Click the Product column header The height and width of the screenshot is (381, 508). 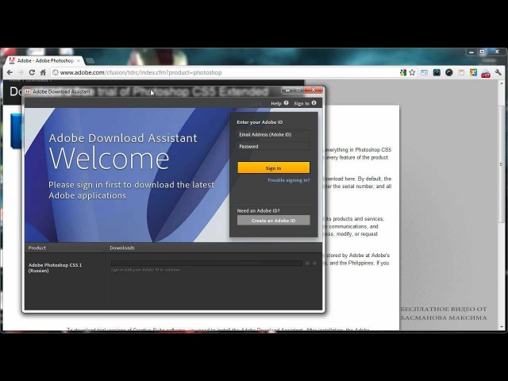[37, 248]
